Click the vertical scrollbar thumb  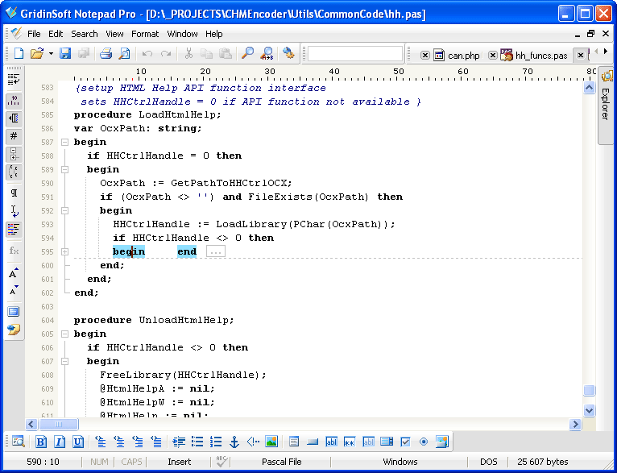pos(589,390)
